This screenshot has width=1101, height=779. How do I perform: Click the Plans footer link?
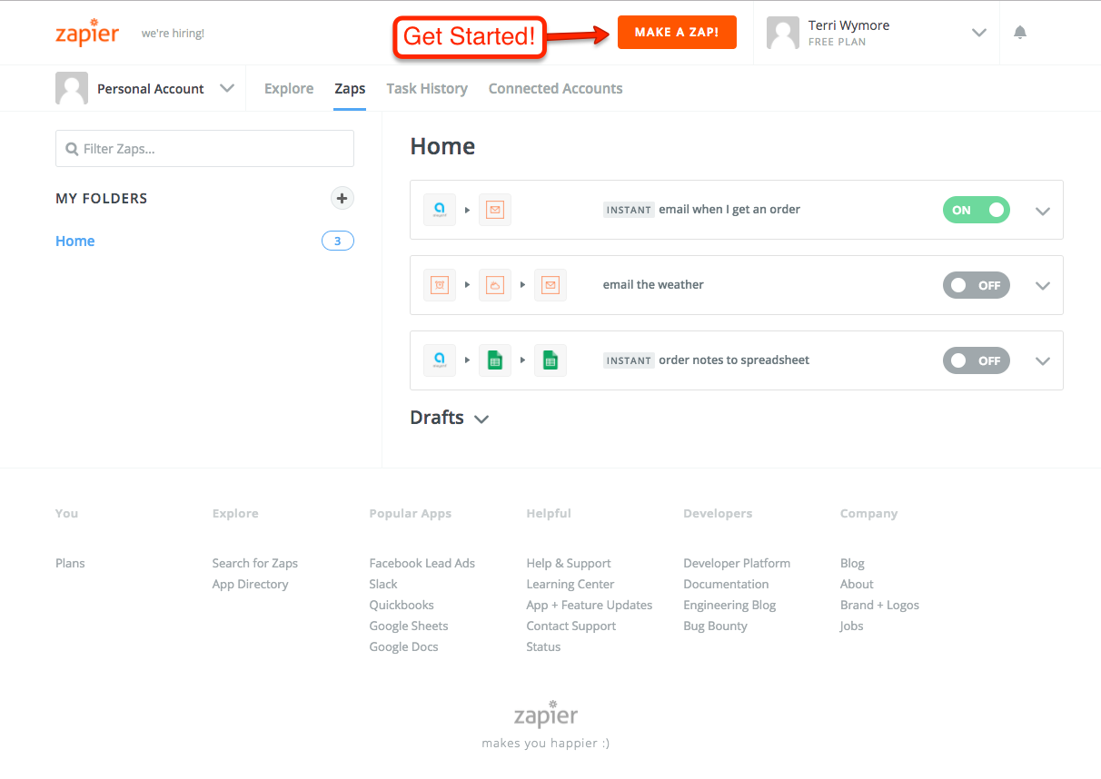click(70, 563)
